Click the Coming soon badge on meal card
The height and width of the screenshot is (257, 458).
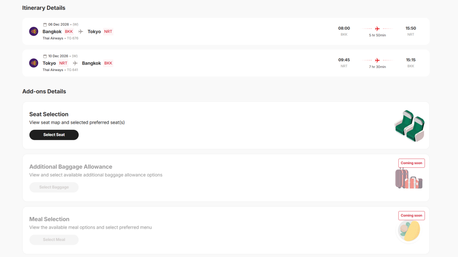(411, 215)
